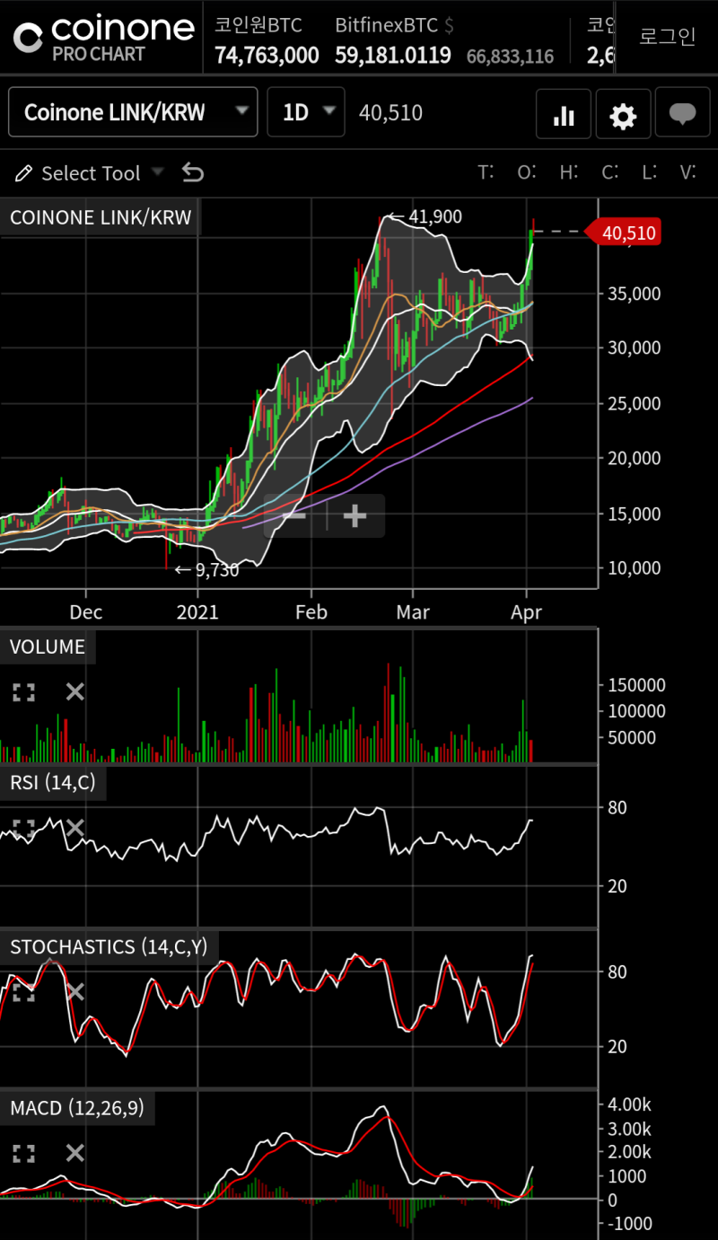This screenshot has height=1240, width=718.
Task: Maximize the MACD panel
Action: point(23,1154)
